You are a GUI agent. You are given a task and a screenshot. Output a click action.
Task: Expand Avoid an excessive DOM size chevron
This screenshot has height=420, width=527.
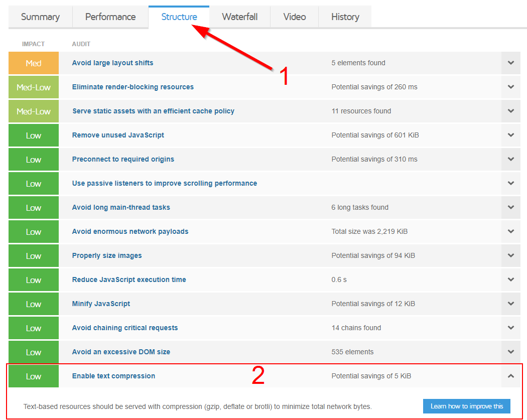pos(510,352)
